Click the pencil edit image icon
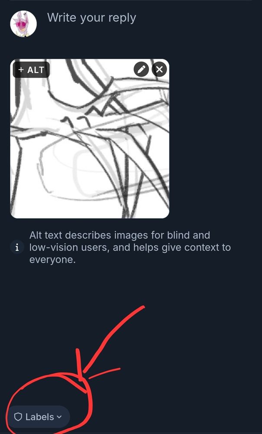The image size is (262, 434). 141,69
